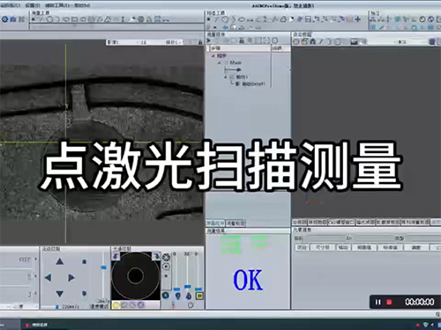Click the lock icon in program toolbar
Image resolution: width=441 pixels, height=330 pixels.
[241, 40]
